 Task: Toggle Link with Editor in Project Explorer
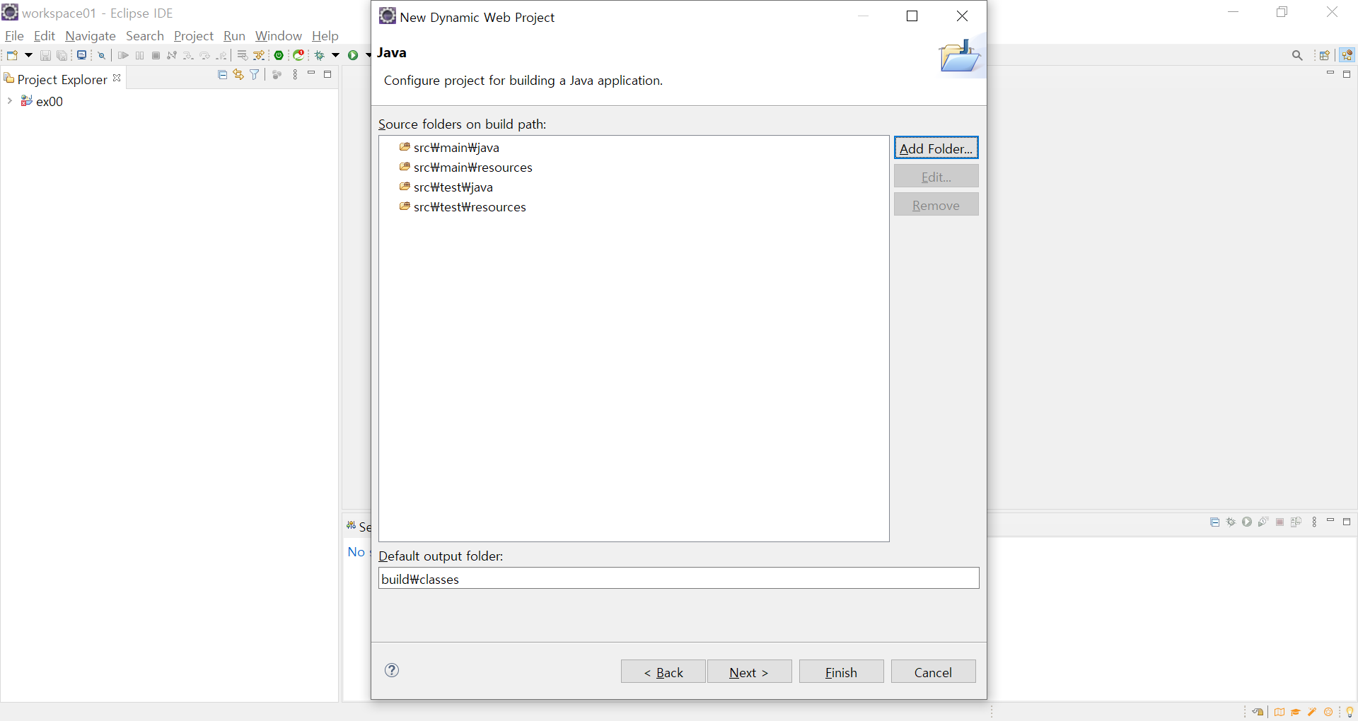coord(238,74)
